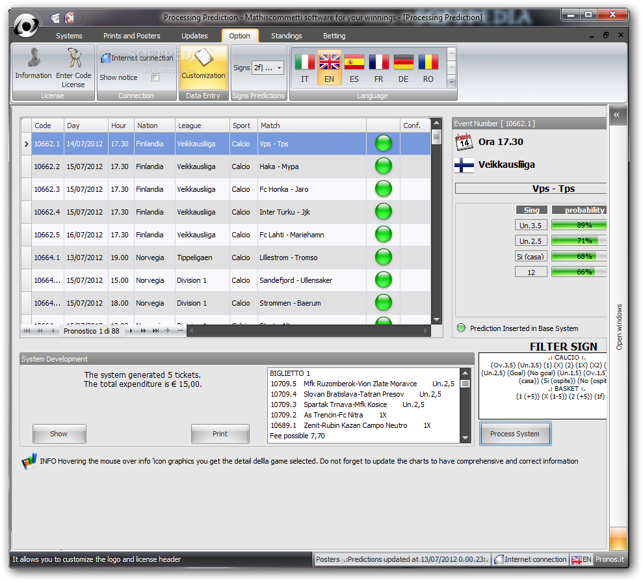Go to last record in navigator
643x582 pixels.
click(x=156, y=330)
